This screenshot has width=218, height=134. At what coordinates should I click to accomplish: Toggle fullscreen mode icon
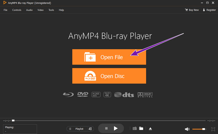(213, 129)
